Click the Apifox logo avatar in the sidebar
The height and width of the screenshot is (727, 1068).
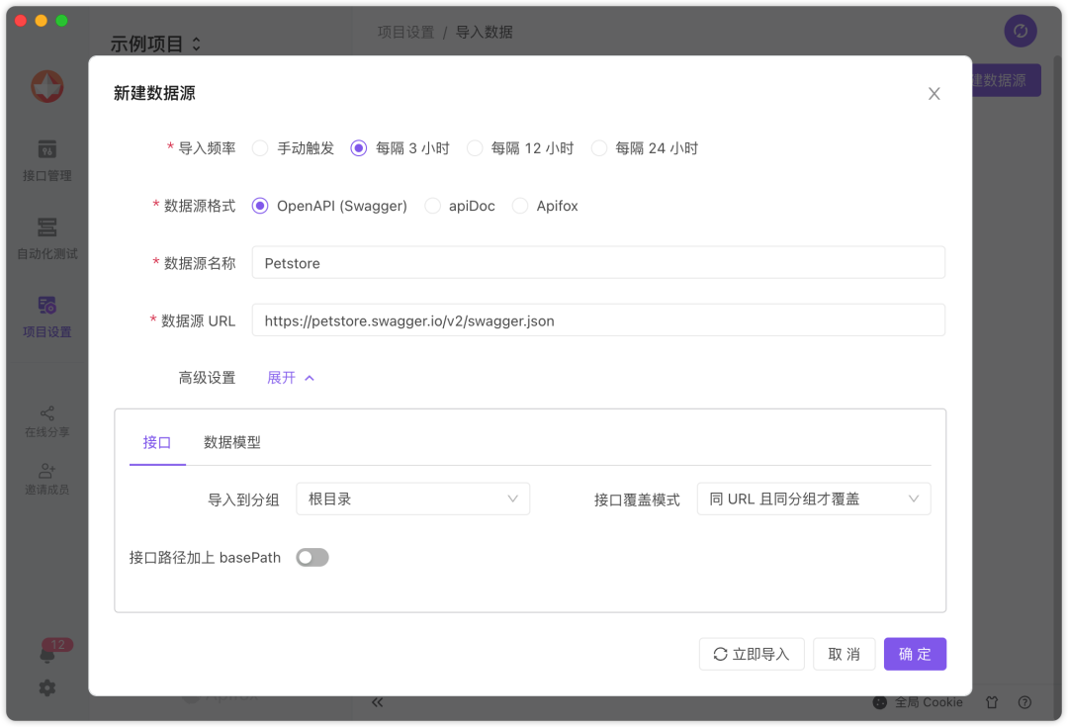(x=47, y=86)
